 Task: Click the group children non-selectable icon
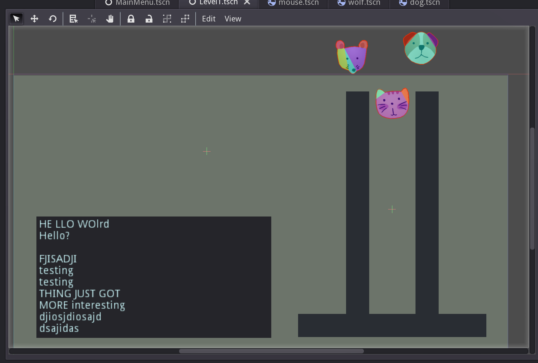(167, 19)
